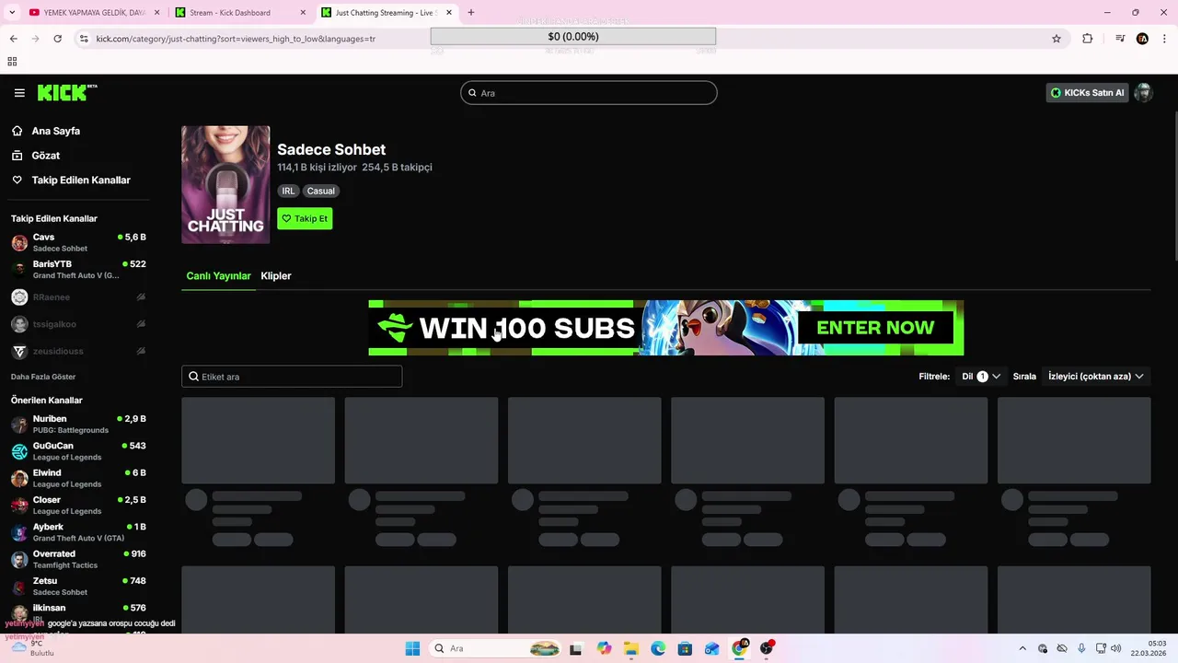Open Copilot from taskbar

pos(604,648)
